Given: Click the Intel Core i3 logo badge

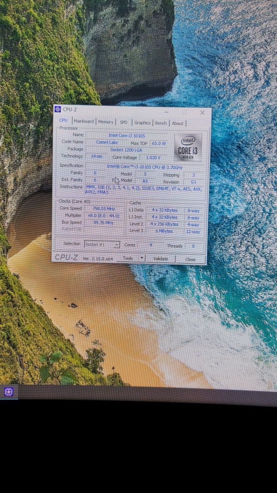Looking at the screenshot, I should coord(188,148).
